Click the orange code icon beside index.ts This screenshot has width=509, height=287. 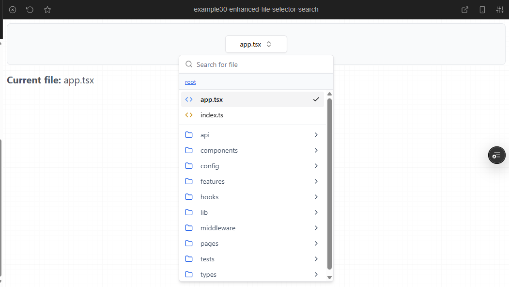pos(189,115)
